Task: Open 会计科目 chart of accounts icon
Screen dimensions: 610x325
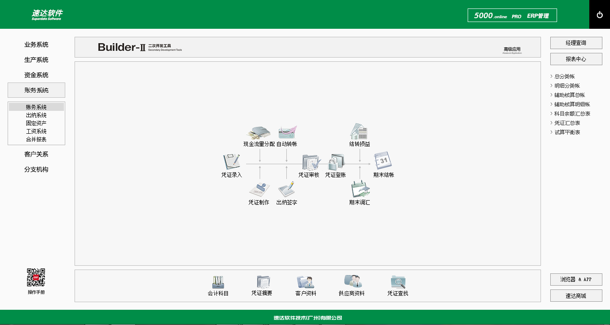Action: tap(218, 282)
